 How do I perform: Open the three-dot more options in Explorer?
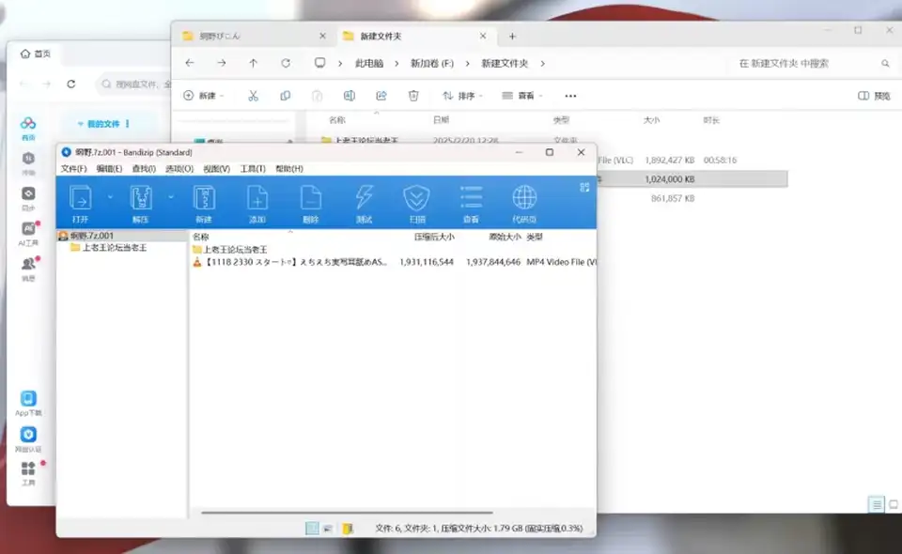[x=570, y=96]
